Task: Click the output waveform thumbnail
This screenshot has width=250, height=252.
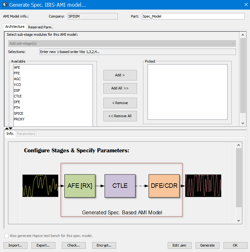Action: pyautogui.click(x=203, y=186)
